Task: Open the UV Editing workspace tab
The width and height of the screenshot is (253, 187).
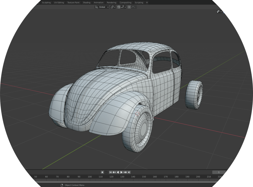Action: 59,3
